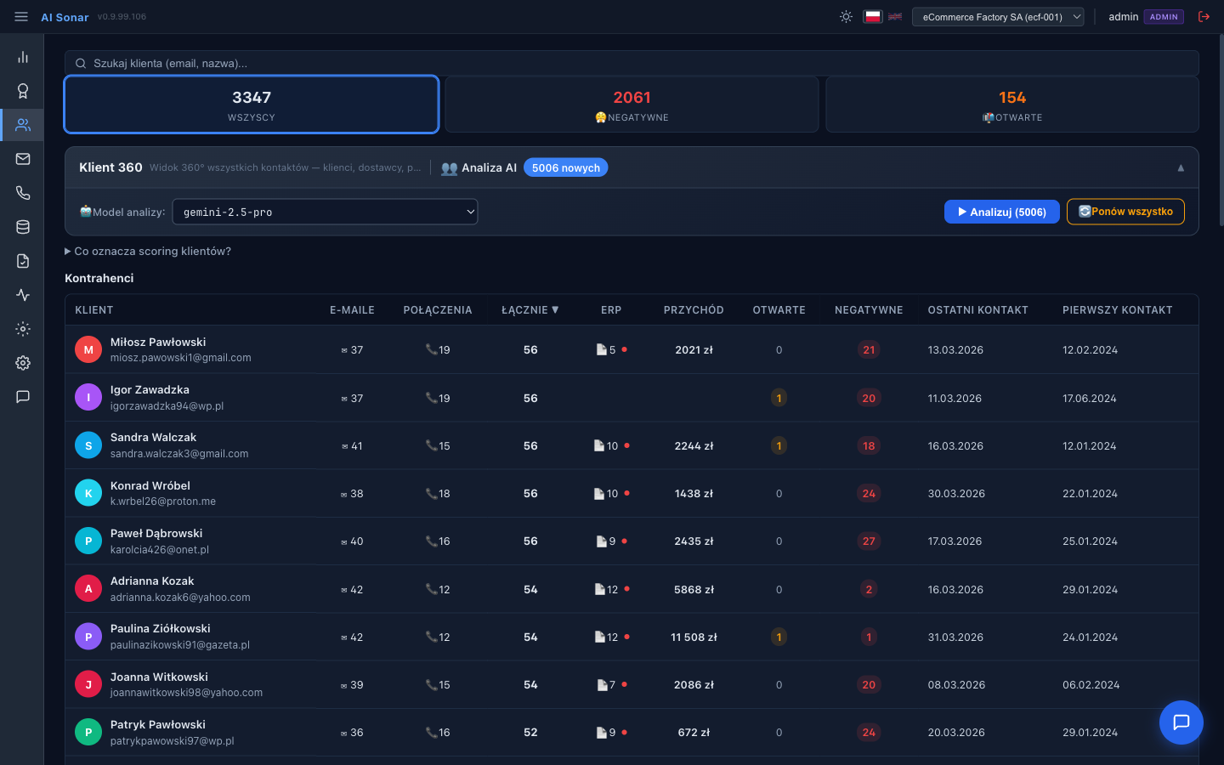Screen dimensions: 1224x765
Task: Switch language to Polish flag
Action: pos(873,17)
